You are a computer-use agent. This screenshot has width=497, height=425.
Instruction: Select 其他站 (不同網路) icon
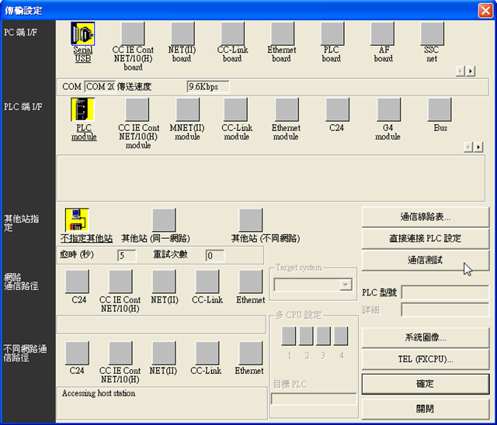[x=250, y=220]
